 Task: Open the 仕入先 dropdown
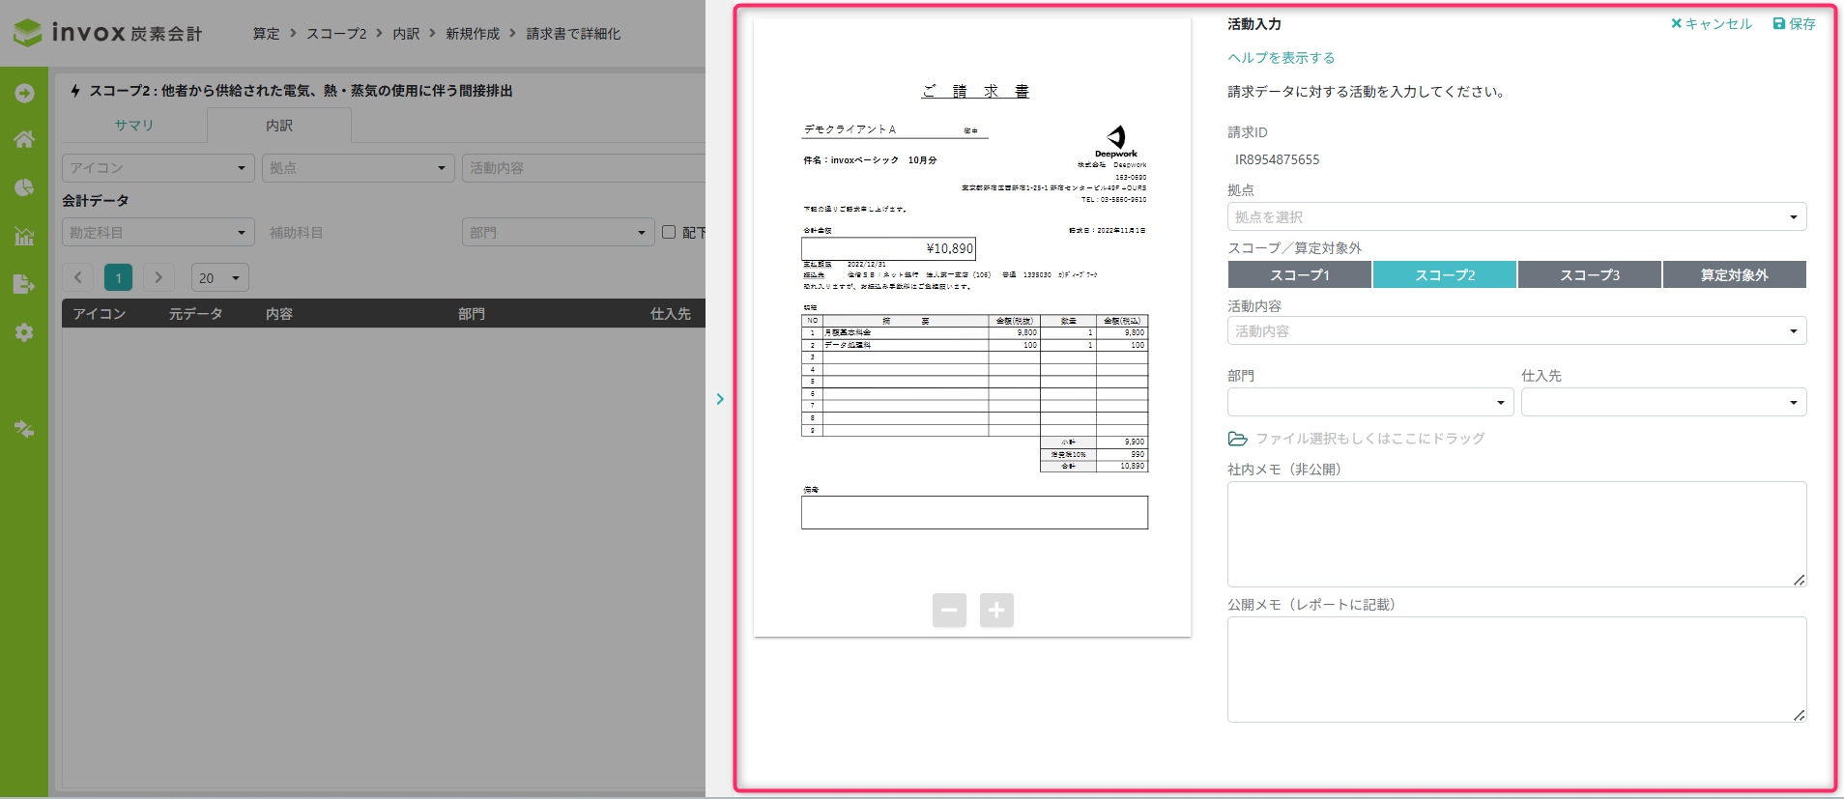pyautogui.click(x=1662, y=402)
